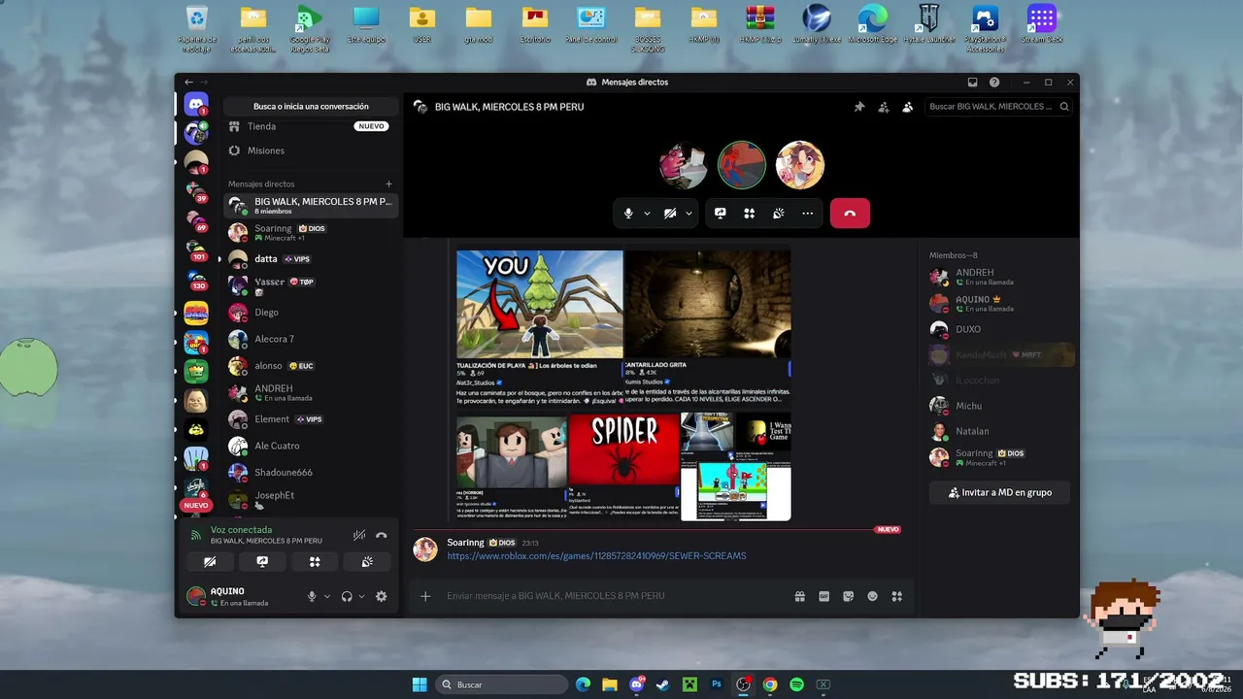The width and height of the screenshot is (1243, 699).
Task: Expand camera options arrow in the call bar
Action: [689, 214]
